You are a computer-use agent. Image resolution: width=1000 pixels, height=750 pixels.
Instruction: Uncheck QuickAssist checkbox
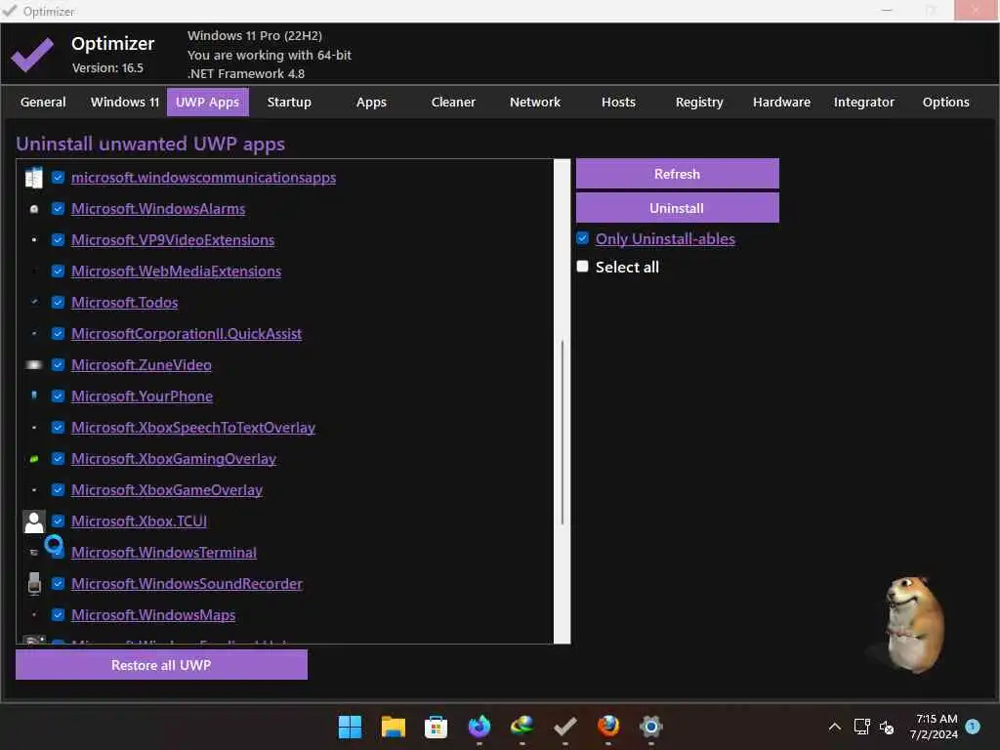pyautogui.click(x=58, y=334)
